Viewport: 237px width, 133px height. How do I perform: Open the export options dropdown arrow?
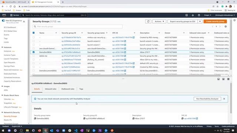click(200, 21)
